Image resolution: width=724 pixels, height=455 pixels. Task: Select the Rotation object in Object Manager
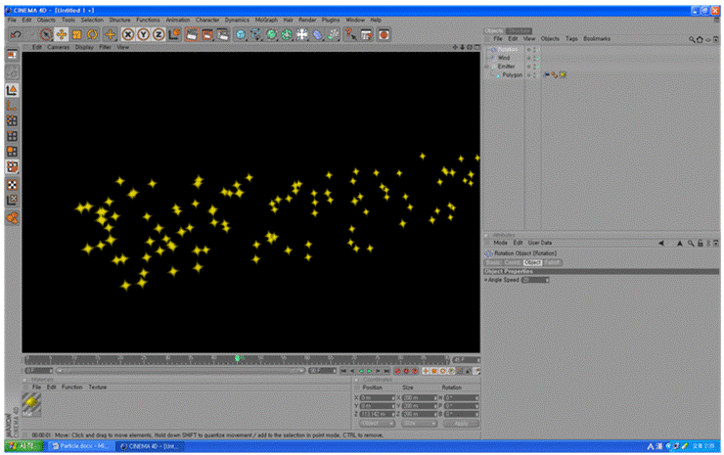coord(508,50)
